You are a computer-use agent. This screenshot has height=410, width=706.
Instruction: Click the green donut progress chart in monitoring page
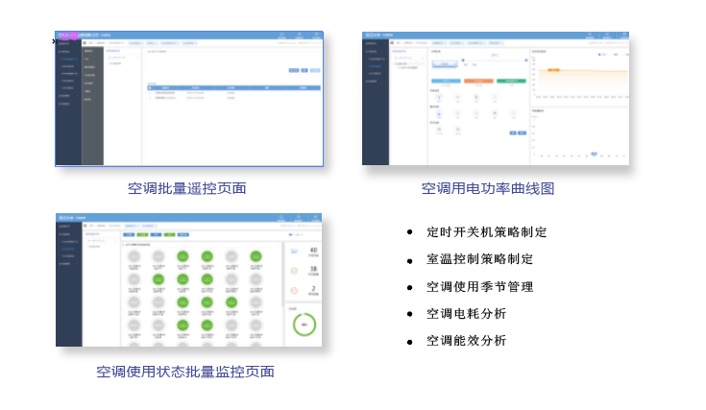(x=304, y=325)
